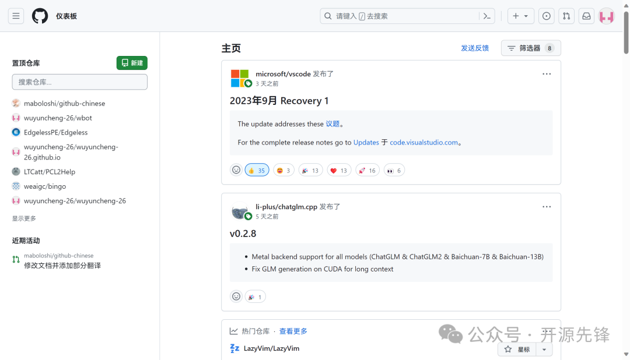This screenshot has height=360, width=630.
Task: Toggle hooray reaction with 13 on vscode
Action: point(310,171)
